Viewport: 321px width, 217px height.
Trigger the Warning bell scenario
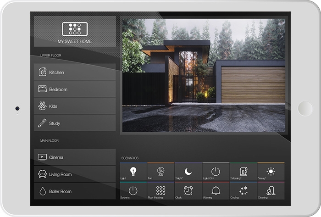pos(216,190)
